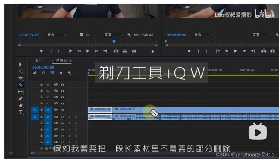This screenshot has width=279, height=160.
Task: Click the Overwrite button in Source monitor
Action: click(x=125, y=51)
